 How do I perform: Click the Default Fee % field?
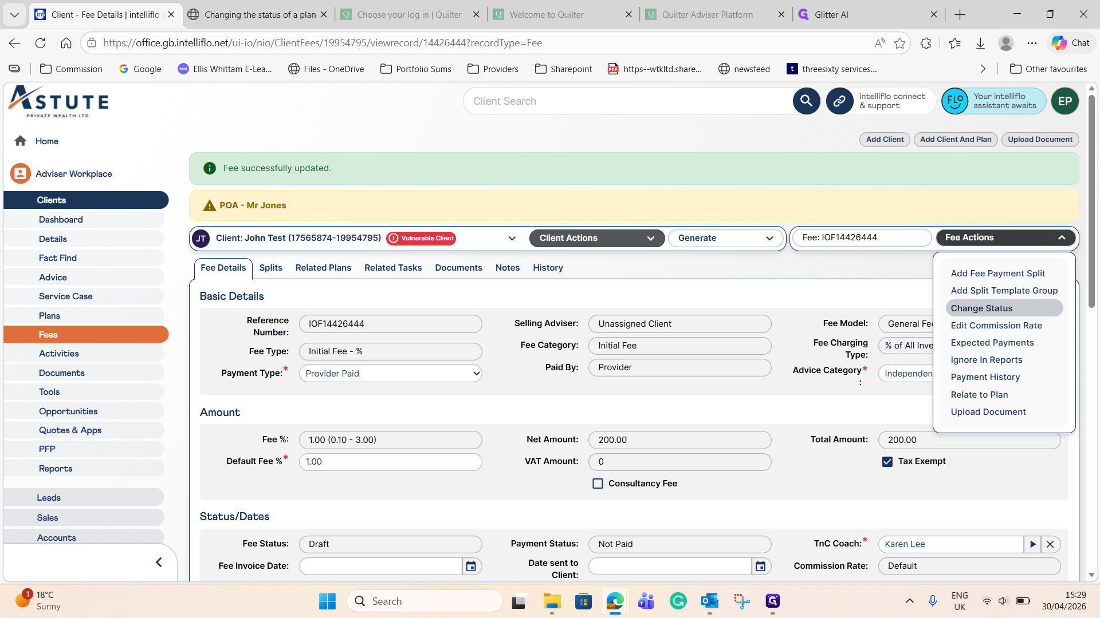(391, 462)
